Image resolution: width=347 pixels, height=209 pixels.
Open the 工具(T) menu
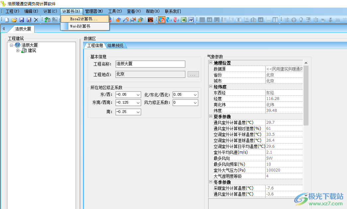115,11
